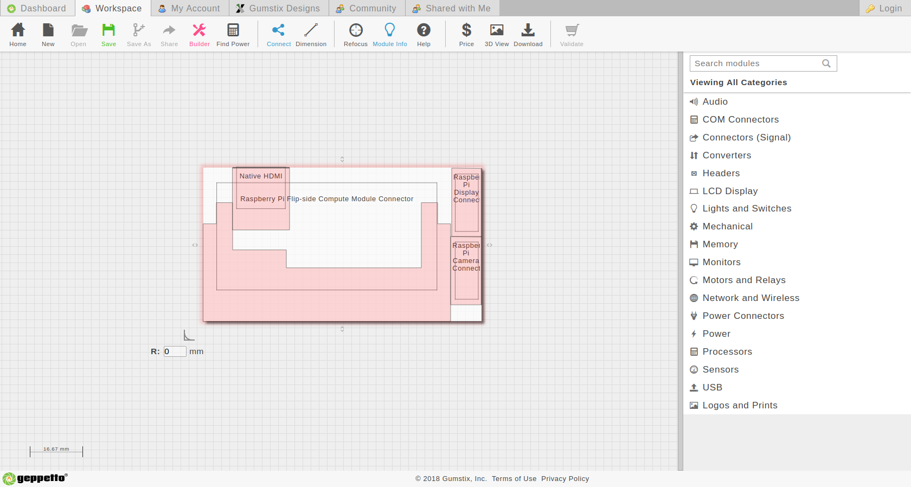
Task: Click Find Power icon
Action: [x=233, y=35]
